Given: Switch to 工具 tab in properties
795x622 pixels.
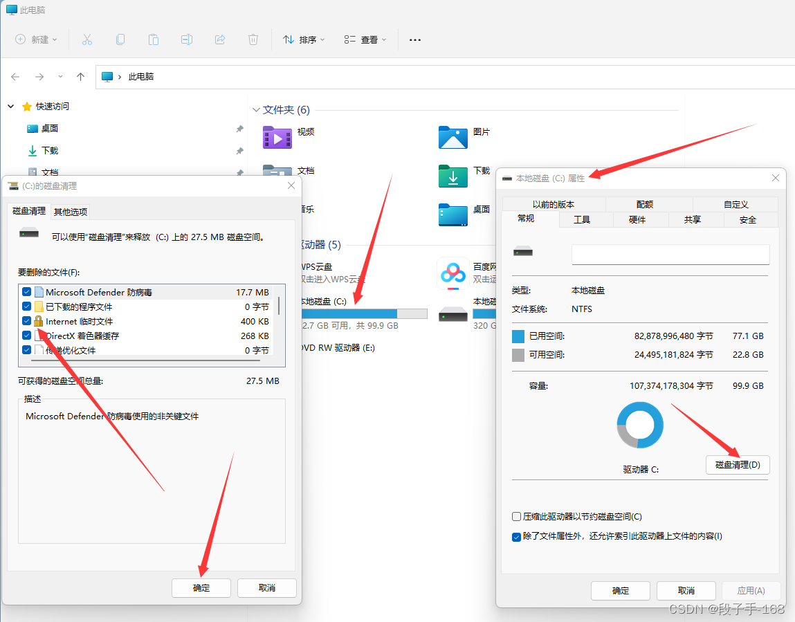Looking at the screenshot, I should 581,219.
